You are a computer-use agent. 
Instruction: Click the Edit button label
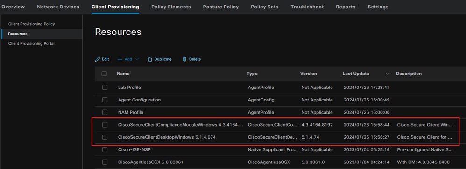tap(105, 59)
